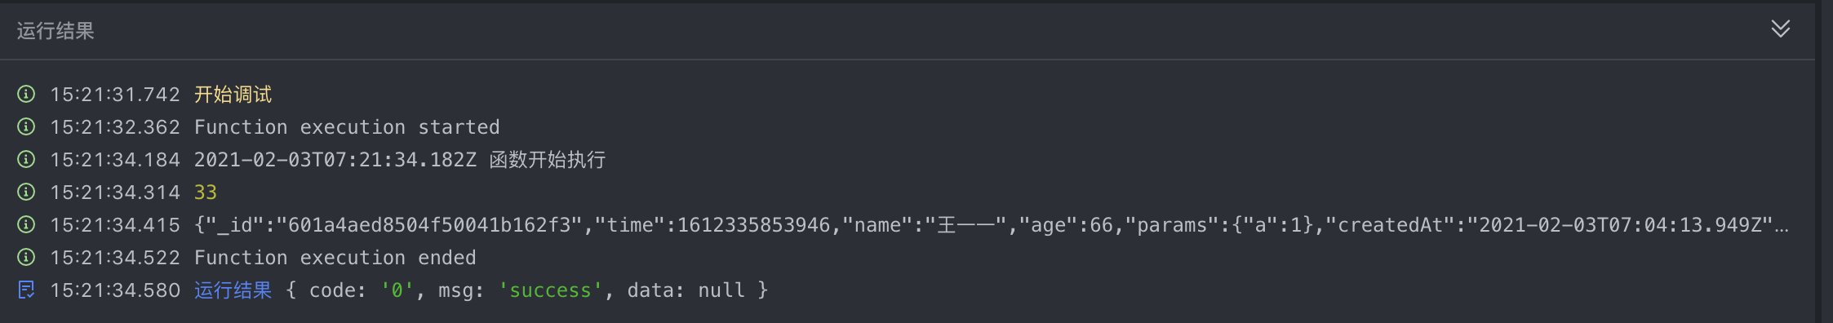Select the 开始调试 yellow log text

(x=233, y=95)
